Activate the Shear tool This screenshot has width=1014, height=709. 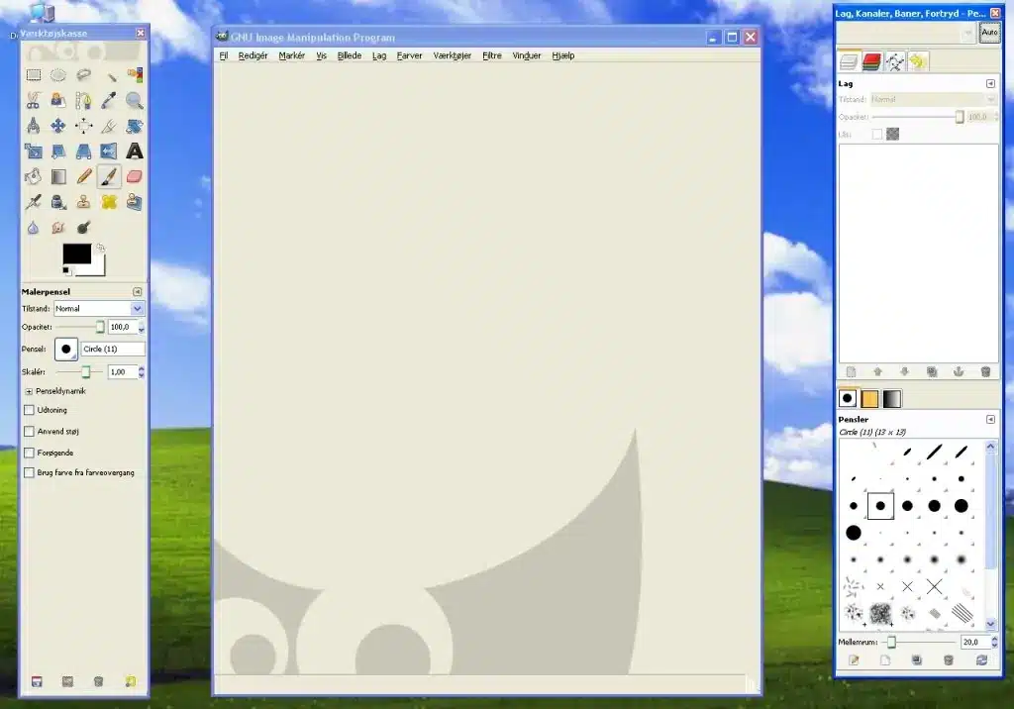pyautogui.click(x=58, y=152)
